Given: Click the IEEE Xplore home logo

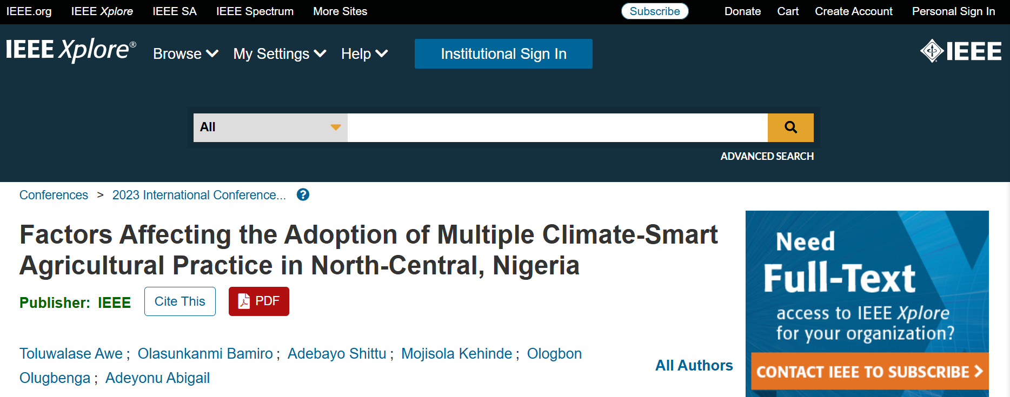Looking at the screenshot, I should [x=71, y=51].
